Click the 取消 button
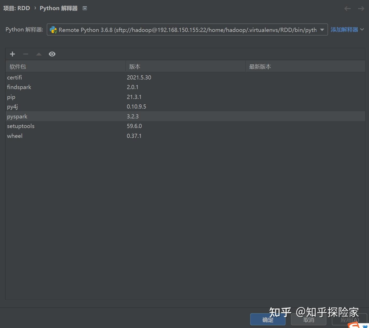 308,320
